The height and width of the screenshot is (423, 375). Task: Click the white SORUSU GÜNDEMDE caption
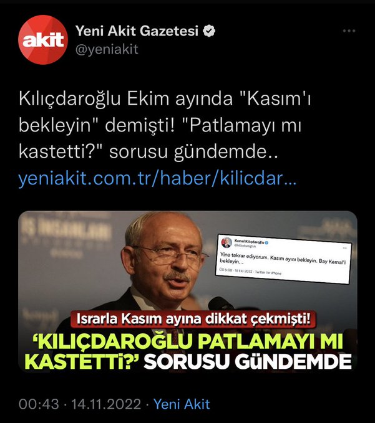point(248,361)
